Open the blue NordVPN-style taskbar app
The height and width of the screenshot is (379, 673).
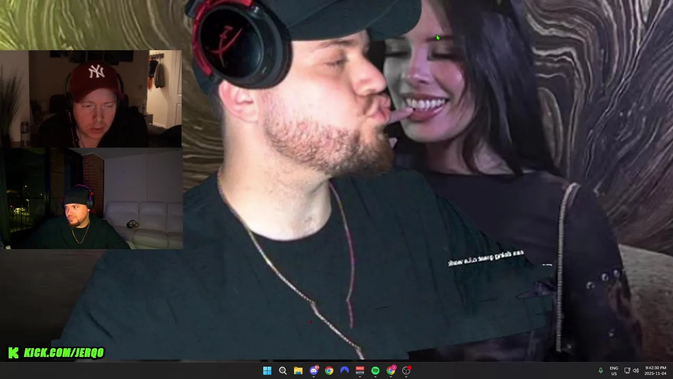point(344,371)
